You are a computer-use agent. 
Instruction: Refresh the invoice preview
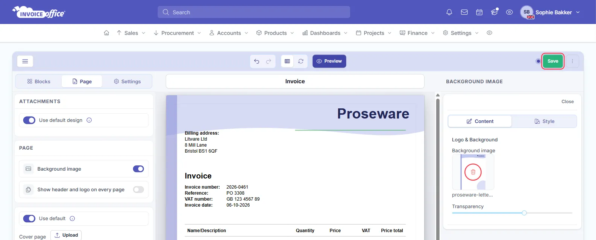301,61
